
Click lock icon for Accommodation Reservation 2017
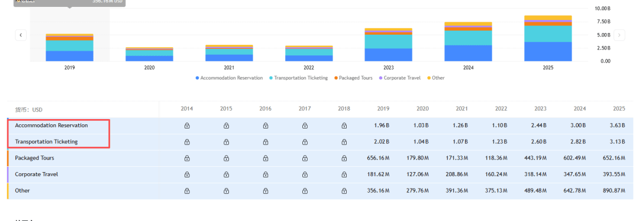(305, 126)
